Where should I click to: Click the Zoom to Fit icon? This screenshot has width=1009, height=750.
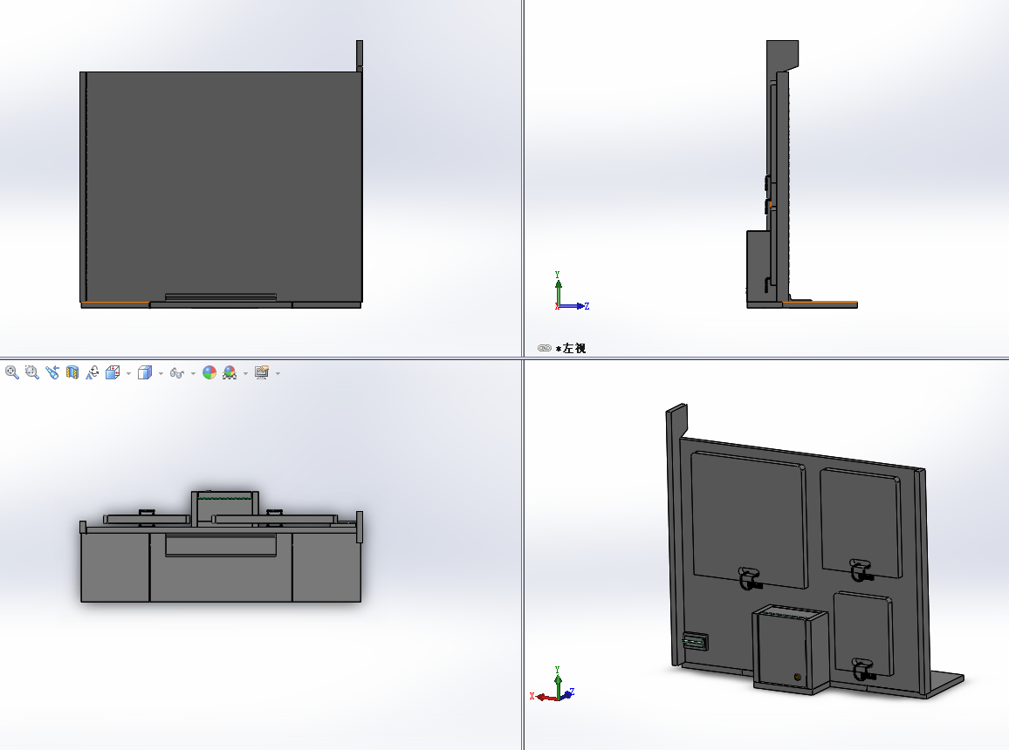click(x=11, y=372)
